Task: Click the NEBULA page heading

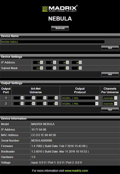Action: [60, 19]
